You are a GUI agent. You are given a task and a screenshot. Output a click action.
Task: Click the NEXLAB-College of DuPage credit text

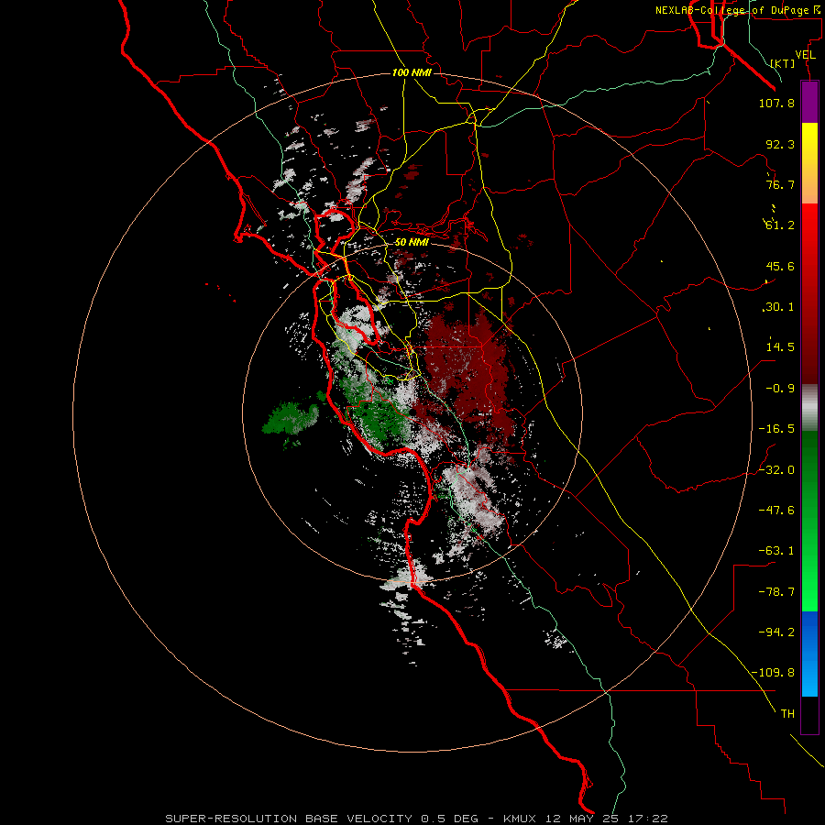pyautogui.click(x=740, y=10)
